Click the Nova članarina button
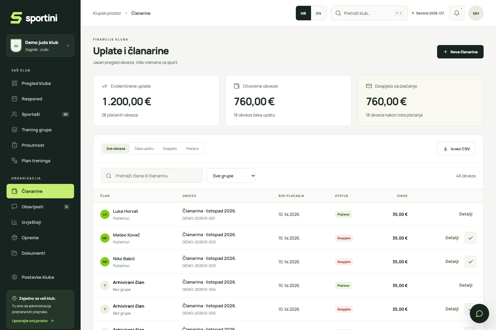Viewport: 496px width, 330px height. coord(460,52)
